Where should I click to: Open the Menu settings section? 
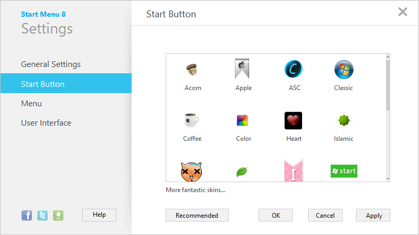click(x=66, y=104)
